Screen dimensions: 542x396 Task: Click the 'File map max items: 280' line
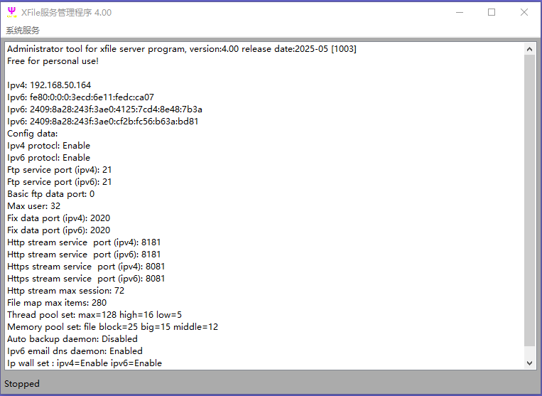pos(57,303)
